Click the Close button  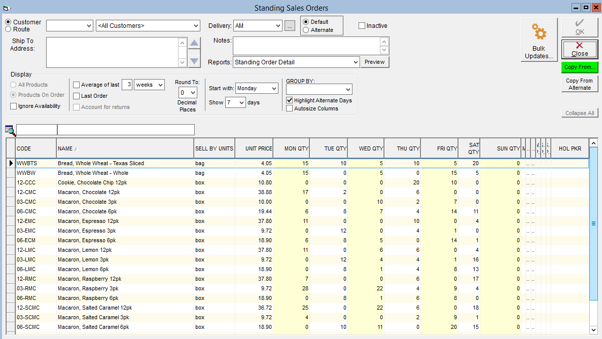(x=580, y=50)
